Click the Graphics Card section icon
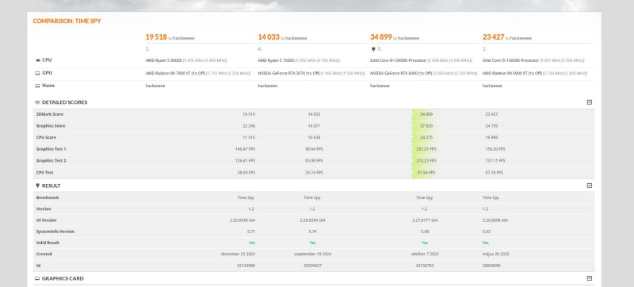The image size is (634, 287). tap(37, 278)
